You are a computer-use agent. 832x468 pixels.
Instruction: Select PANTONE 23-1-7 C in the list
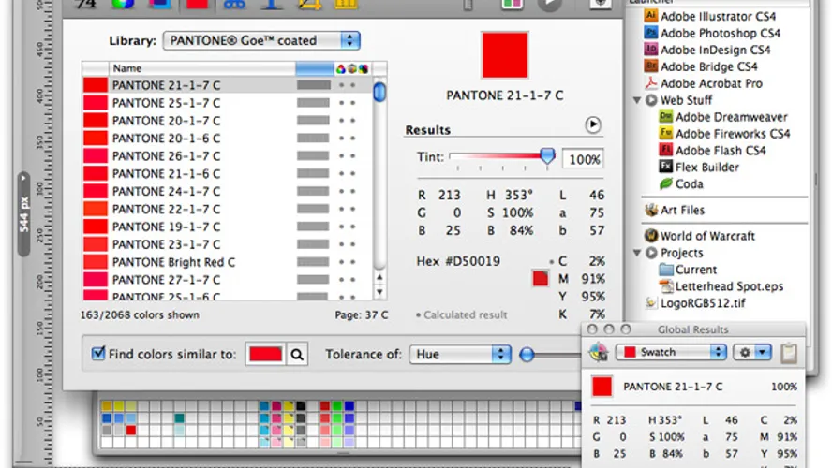(x=228, y=244)
